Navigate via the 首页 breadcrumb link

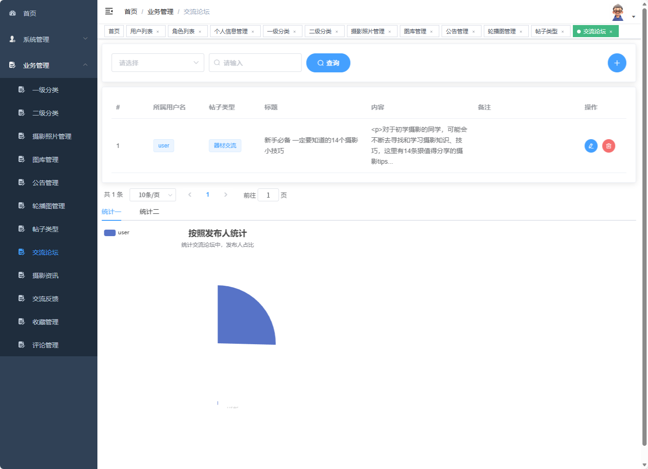click(x=130, y=11)
